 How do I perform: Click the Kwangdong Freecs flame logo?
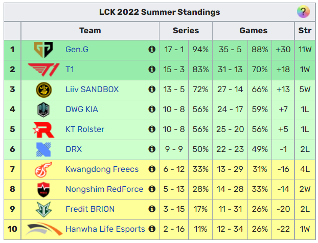pyautogui.click(x=43, y=169)
